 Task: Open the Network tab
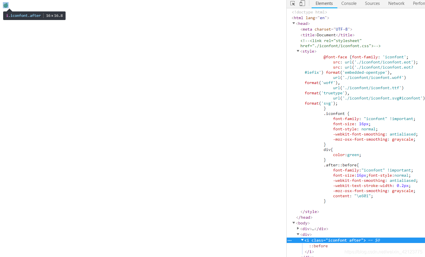pos(396,3)
